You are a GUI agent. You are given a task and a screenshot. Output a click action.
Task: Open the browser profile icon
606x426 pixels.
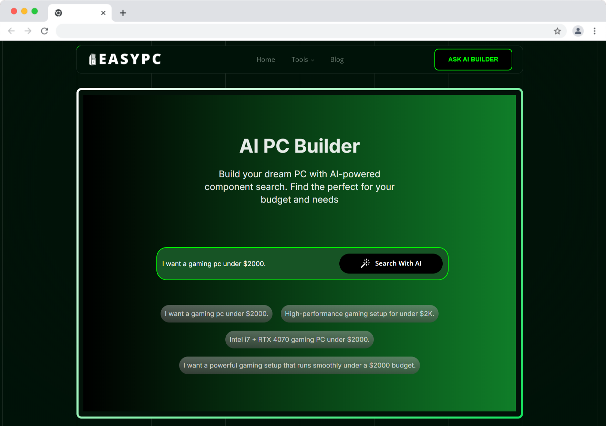pos(578,31)
